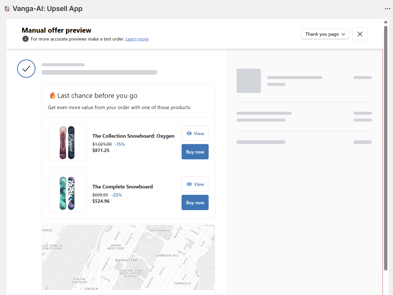Buy The Complete Snowboard now
This screenshot has height=295, width=393.
point(195,202)
